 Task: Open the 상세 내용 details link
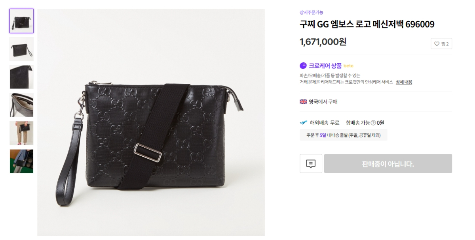404,82
